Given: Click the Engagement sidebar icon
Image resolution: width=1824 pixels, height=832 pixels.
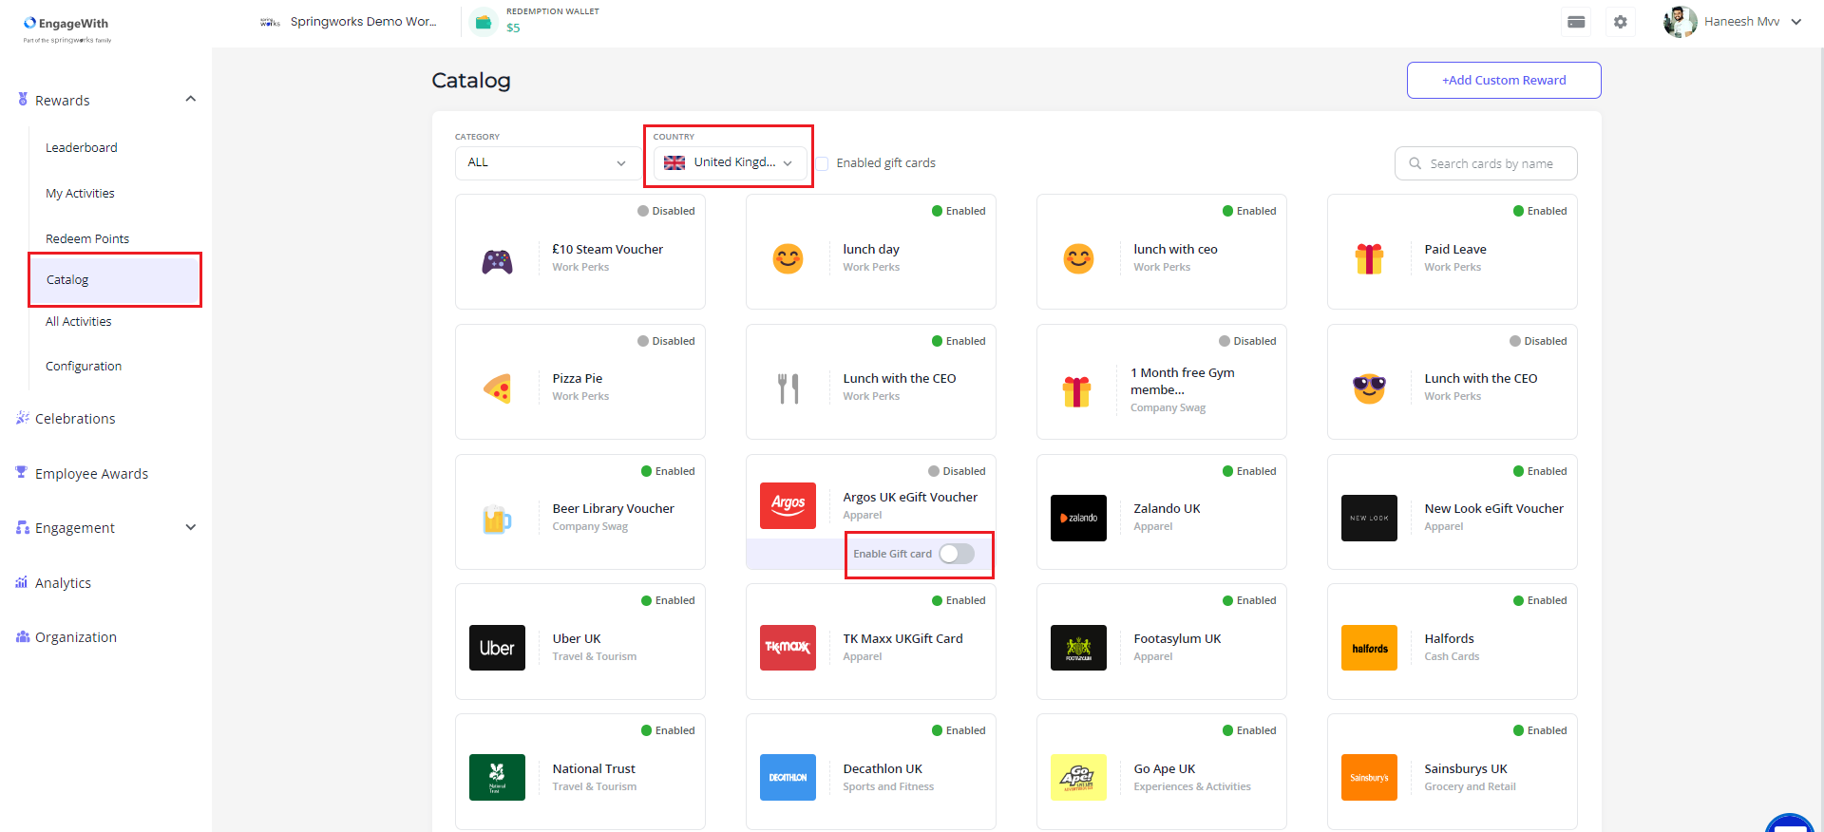Looking at the screenshot, I should pos(23,527).
